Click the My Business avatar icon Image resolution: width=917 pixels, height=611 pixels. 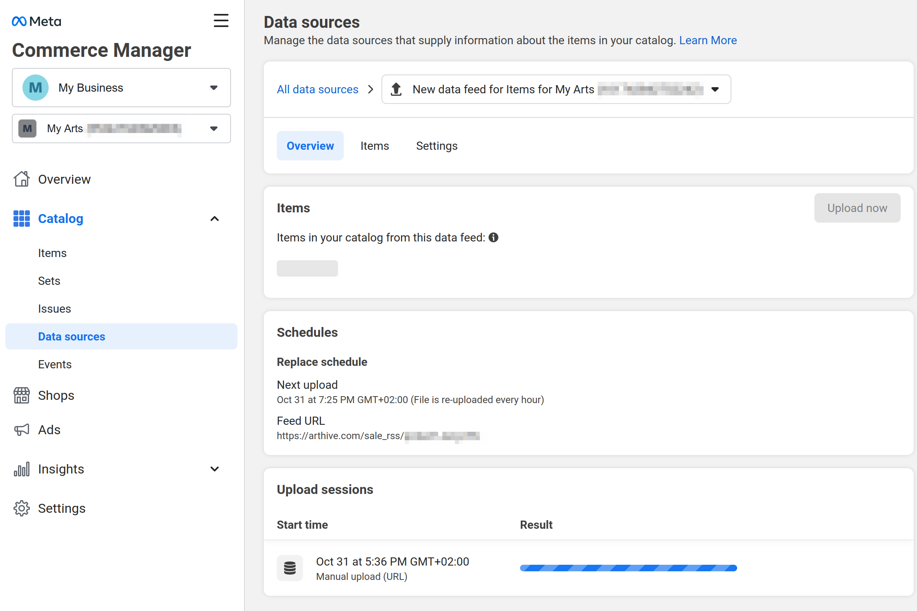click(36, 88)
